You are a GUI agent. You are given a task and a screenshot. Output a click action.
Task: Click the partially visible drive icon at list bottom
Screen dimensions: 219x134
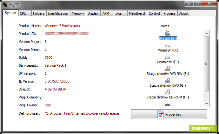[168, 105]
